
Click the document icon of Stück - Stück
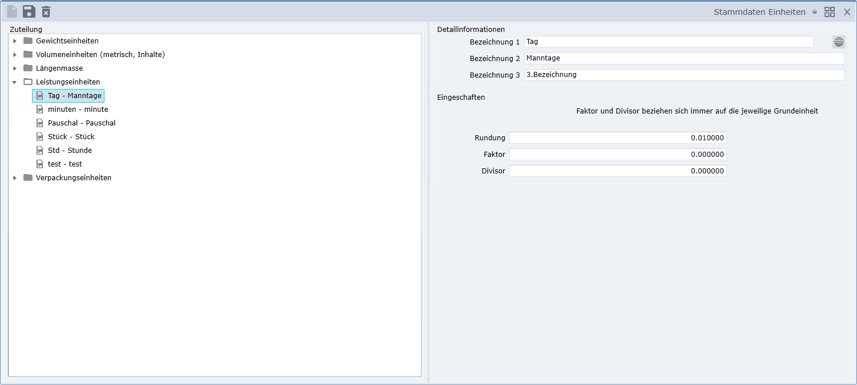tap(40, 137)
